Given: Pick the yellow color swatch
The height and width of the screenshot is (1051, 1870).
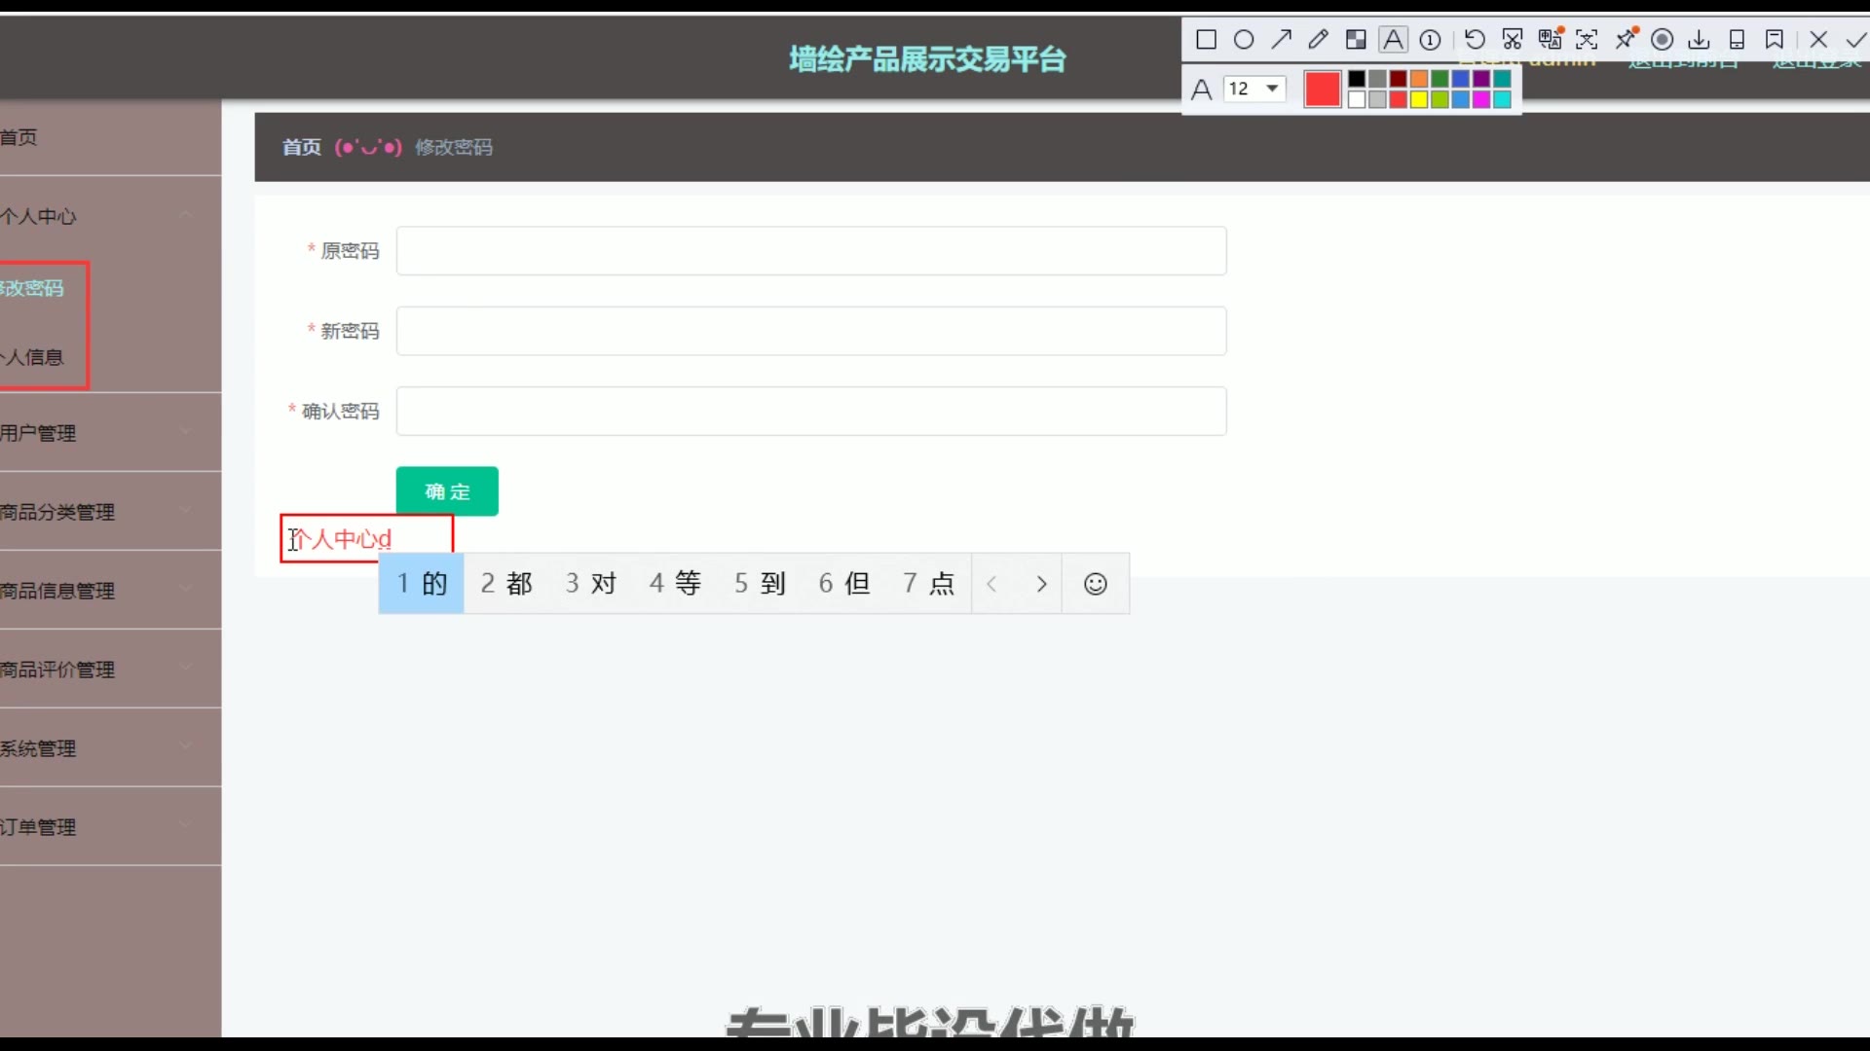Looking at the screenshot, I should (1419, 99).
